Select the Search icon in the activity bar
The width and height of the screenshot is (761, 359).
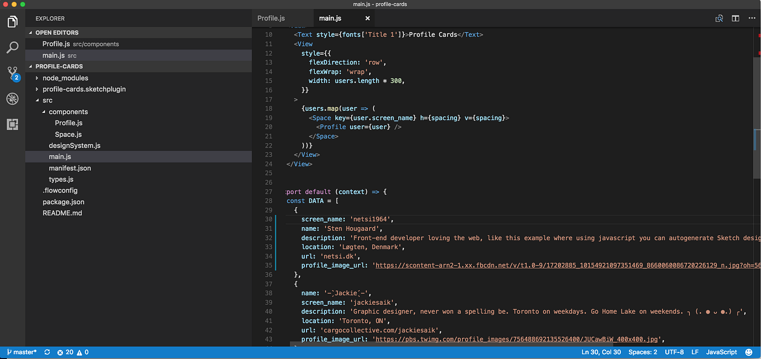click(x=13, y=48)
